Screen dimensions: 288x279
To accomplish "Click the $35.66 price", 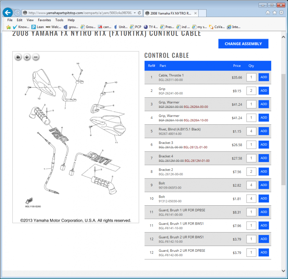I will coord(237,77).
